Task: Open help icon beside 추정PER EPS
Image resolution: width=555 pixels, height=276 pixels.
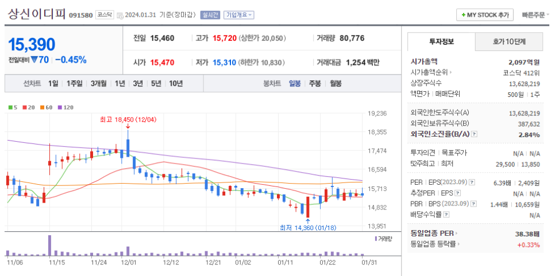Action: (x=458, y=193)
